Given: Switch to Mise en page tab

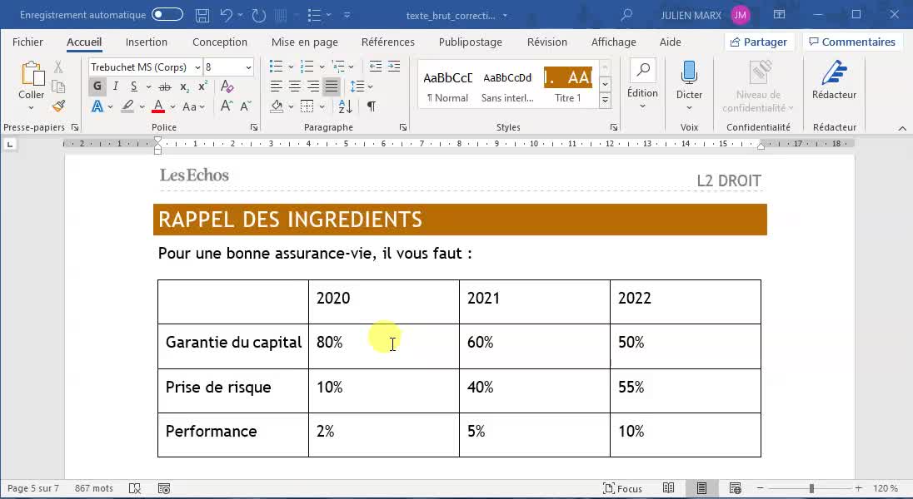Looking at the screenshot, I should point(305,42).
